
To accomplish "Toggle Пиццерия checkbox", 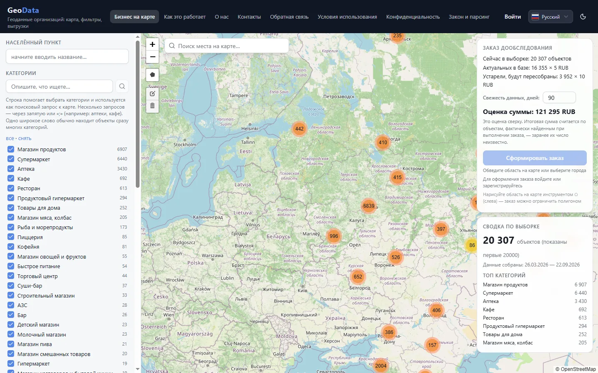I will [11, 237].
